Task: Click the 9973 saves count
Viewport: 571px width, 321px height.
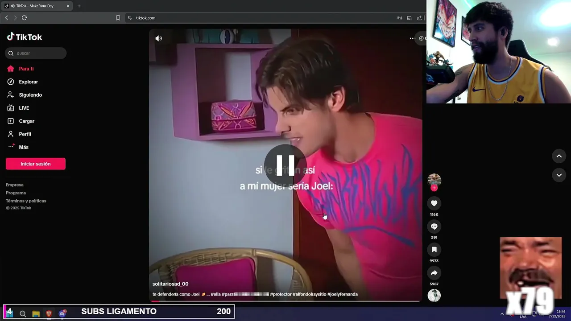Action: [x=434, y=261]
